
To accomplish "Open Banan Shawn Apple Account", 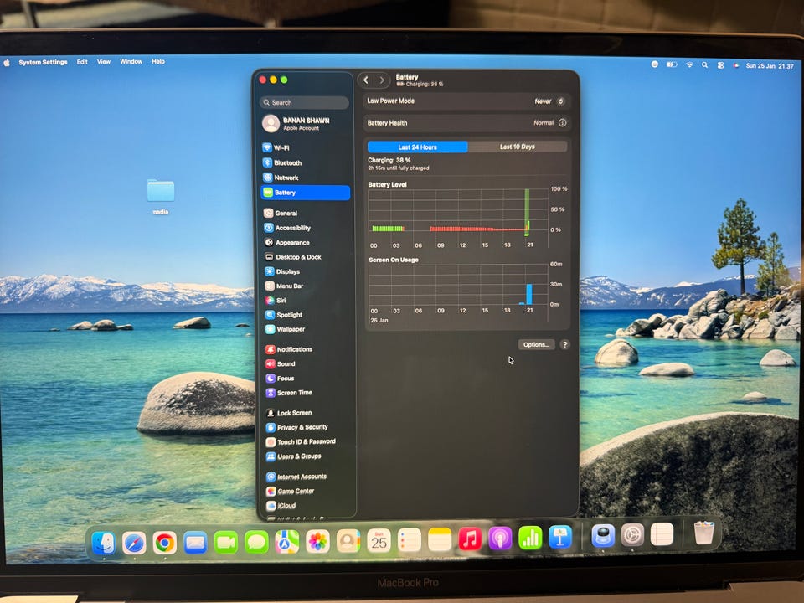I will click(x=305, y=124).
